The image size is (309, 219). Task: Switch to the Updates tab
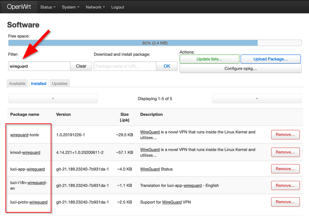[60, 83]
